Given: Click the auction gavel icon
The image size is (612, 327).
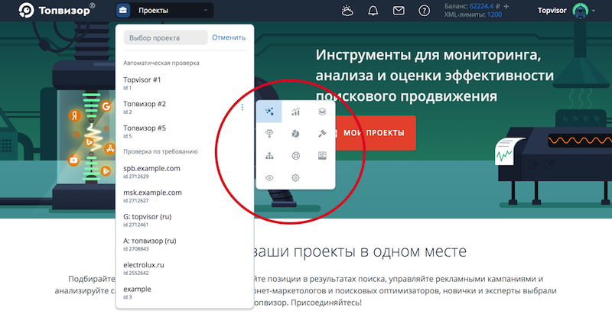Looking at the screenshot, I should coord(322,133).
